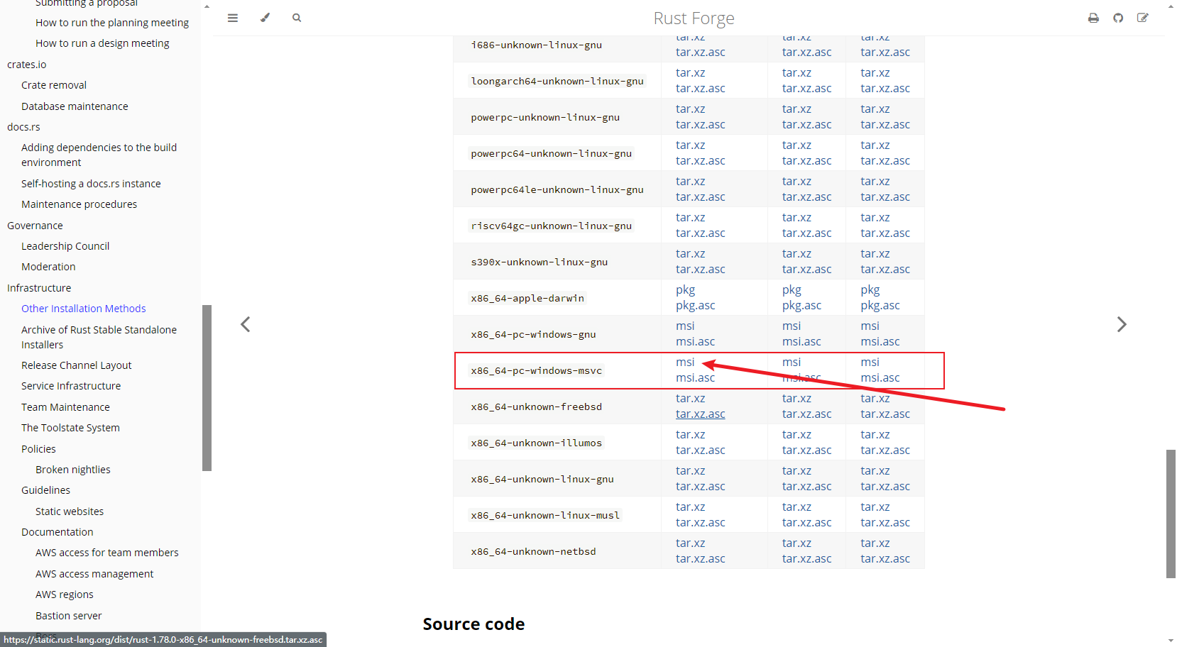The image size is (1177, 647).
Task: Open Leadership Council sidebar page
Action: point(65,246)
